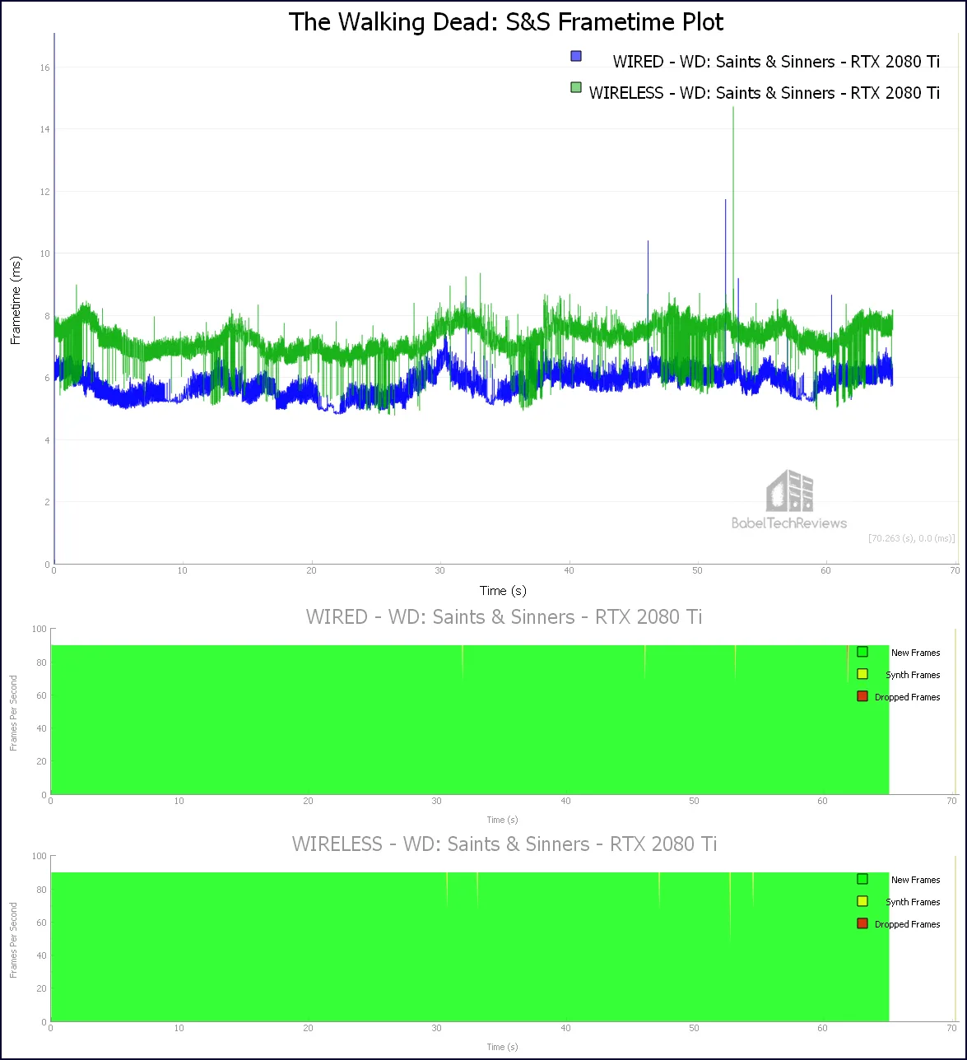
Task: Click the blue WIRED legend swatch in frametime plot
Action: [576, 56]
